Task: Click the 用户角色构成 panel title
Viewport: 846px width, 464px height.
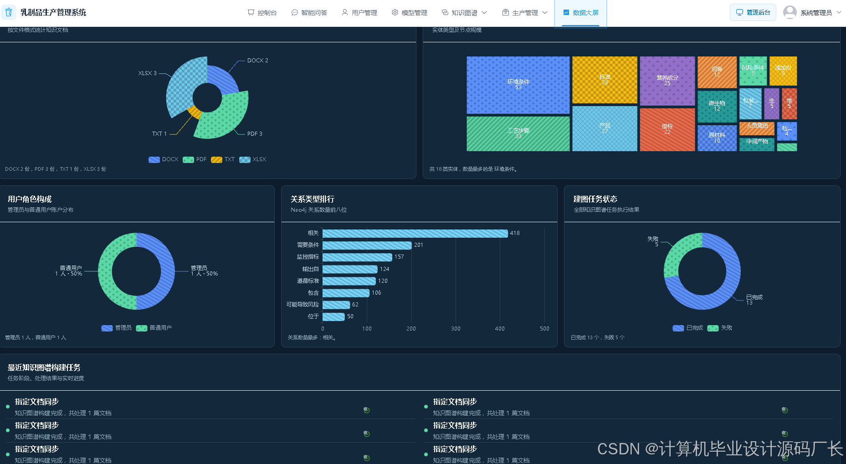Action: point(30,199)
